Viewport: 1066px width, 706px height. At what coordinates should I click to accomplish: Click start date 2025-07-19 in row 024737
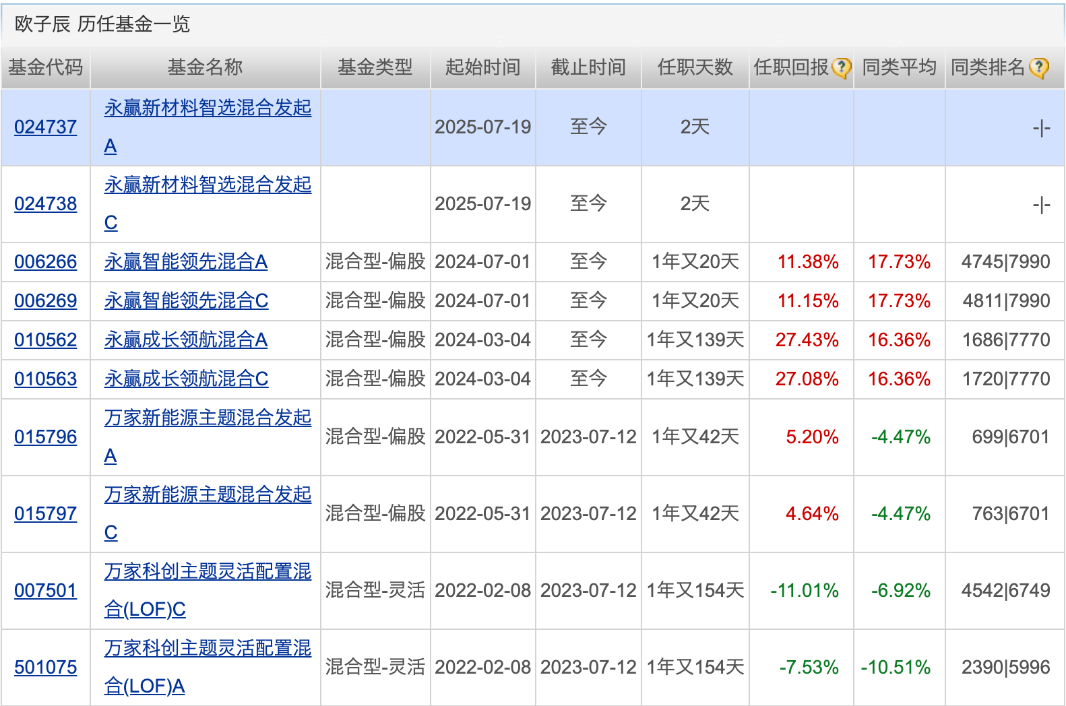(x=483, y=127)
